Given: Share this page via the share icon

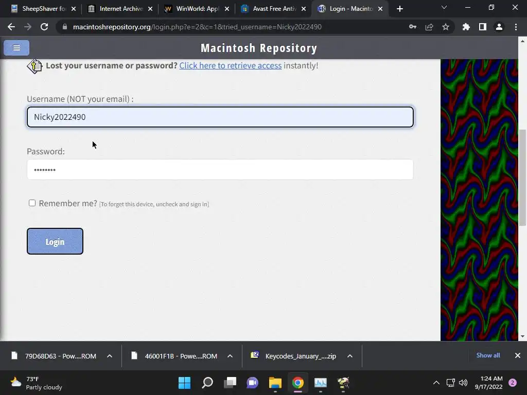Looking at the screenshot, I should 429,27.
